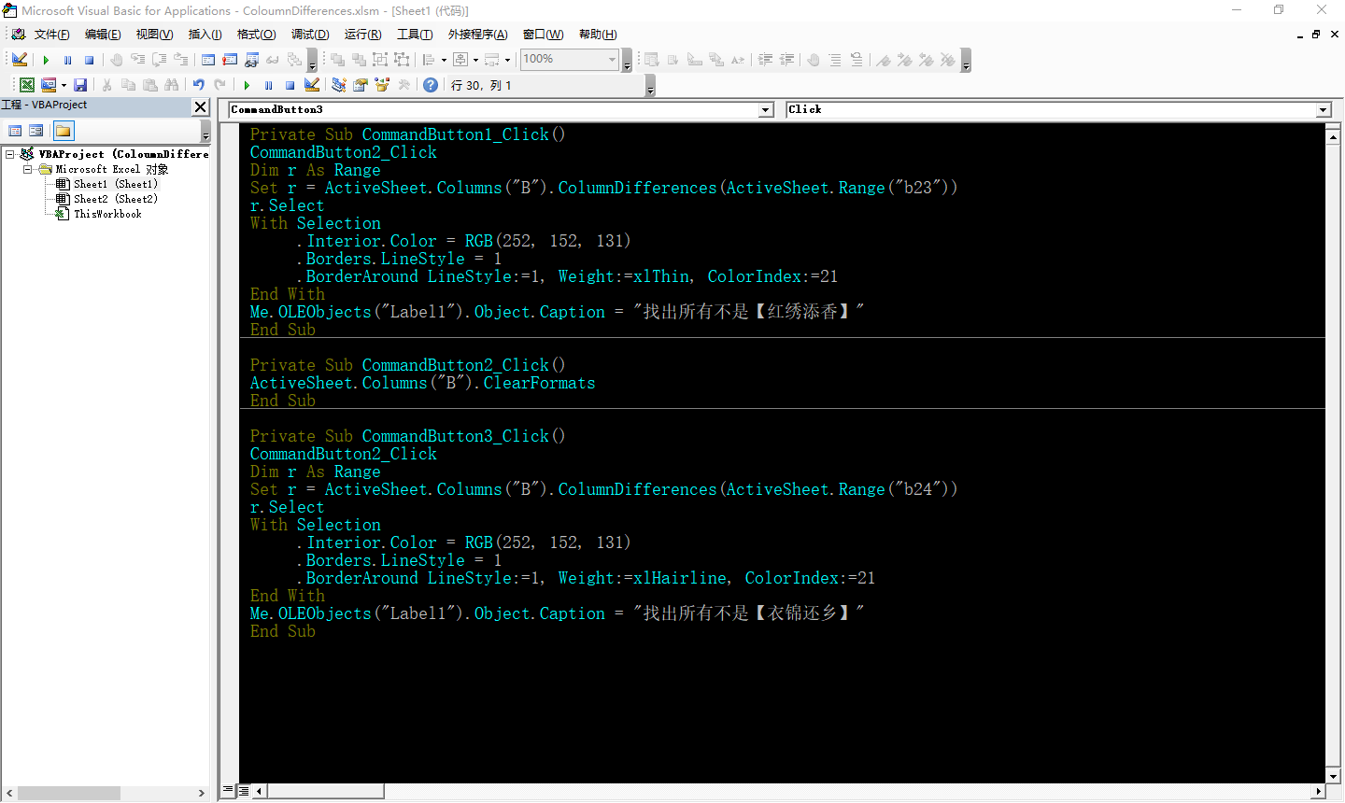Viewport: 1345px width, 803px height.
Task: Collapse the Microsoft Excel 对象 folder
Action: pos(27,169)
